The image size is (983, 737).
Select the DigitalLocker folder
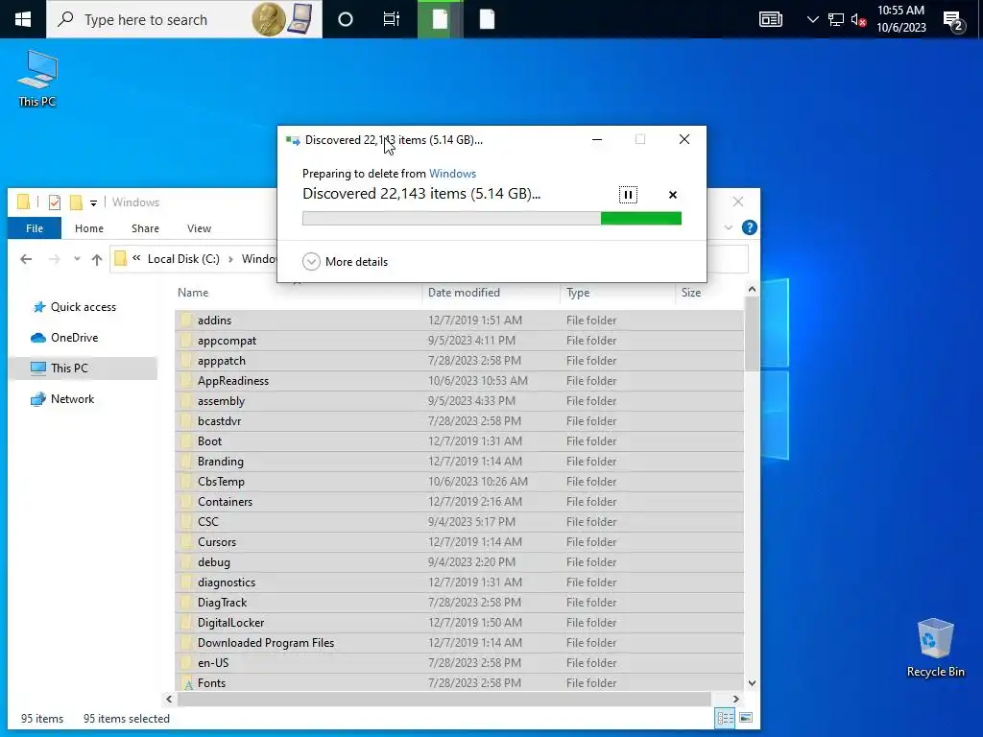pos(459,622)
